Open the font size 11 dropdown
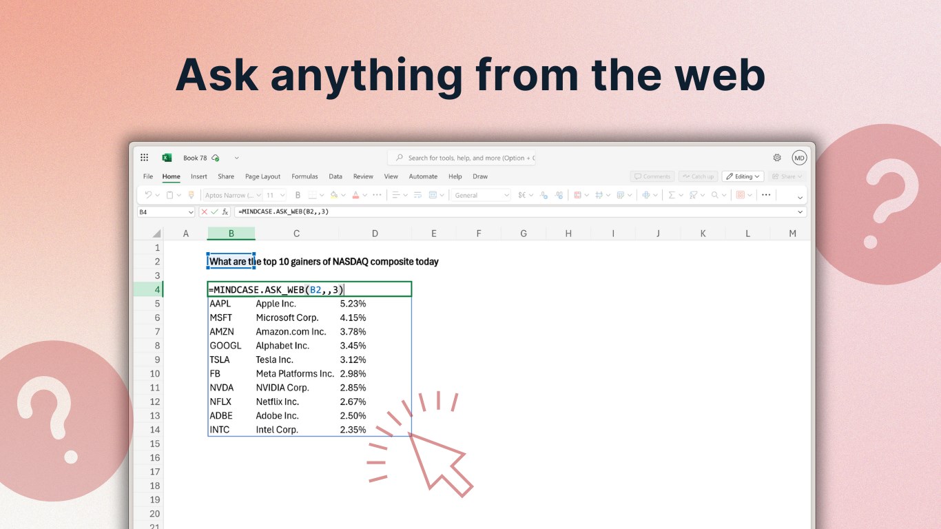This screenshot has width=941, height=529. (x=282, y=195)
